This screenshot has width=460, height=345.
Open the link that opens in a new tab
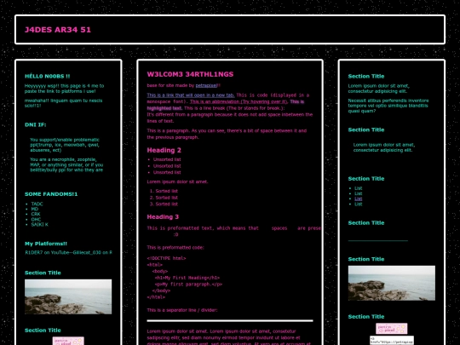[x=191, y=95]
